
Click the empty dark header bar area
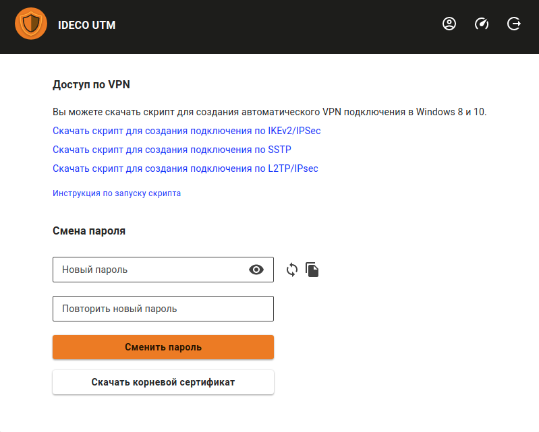pyautogui.click(x=270, y=26)
